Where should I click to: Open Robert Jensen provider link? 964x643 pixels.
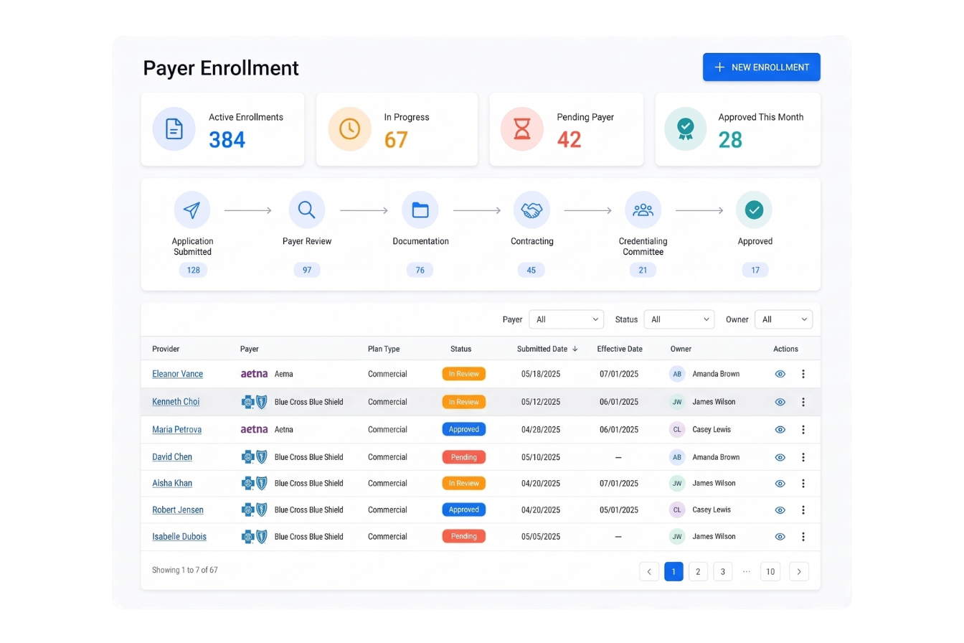click(x=178, y=510)
